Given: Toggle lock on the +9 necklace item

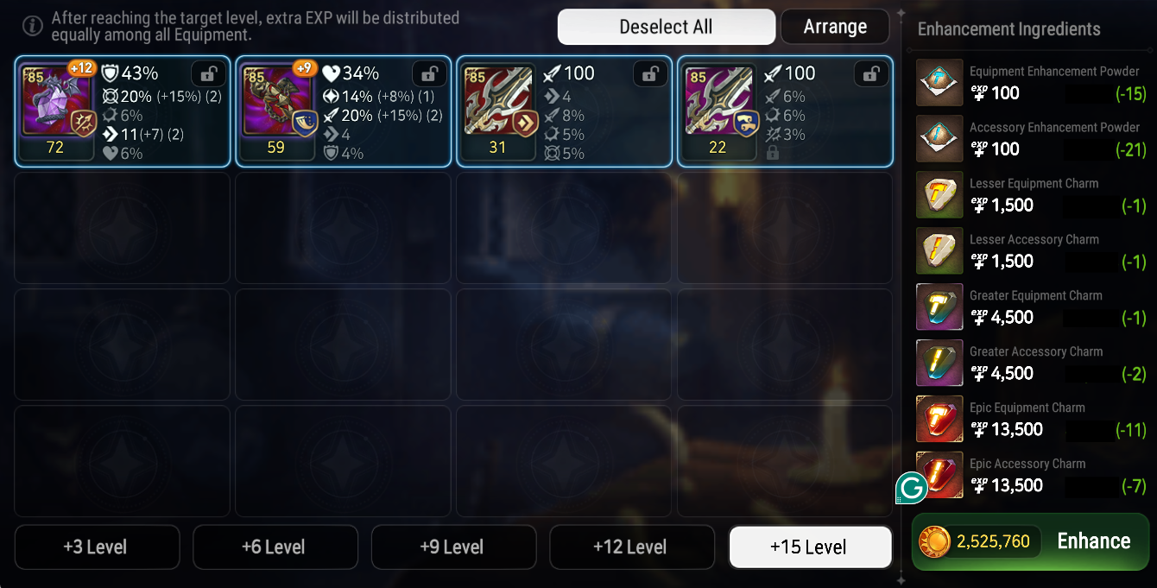Looking at the screenshot, I should (429, 74).
